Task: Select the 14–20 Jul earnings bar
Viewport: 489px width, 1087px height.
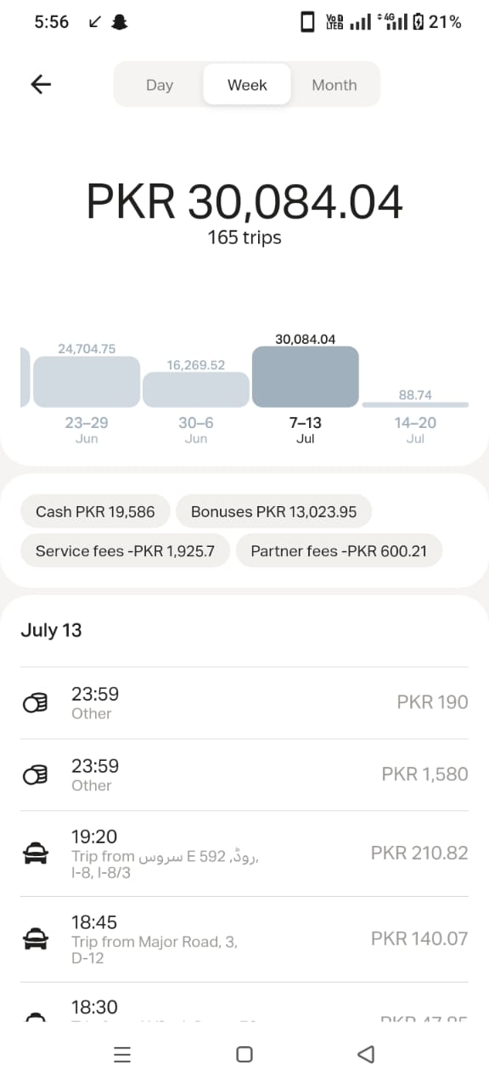Action: pos(415,404)
